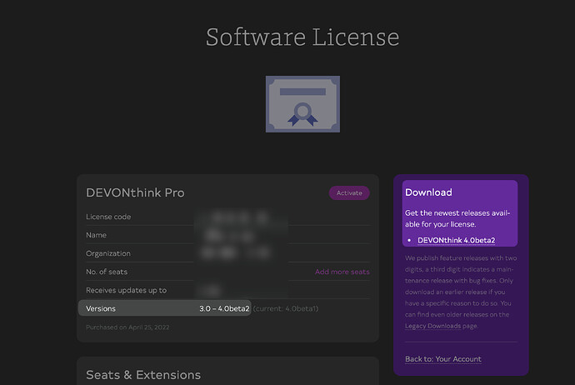575x385 pixels.
Task: Click the Software License page heading
Action: [302, 37]
